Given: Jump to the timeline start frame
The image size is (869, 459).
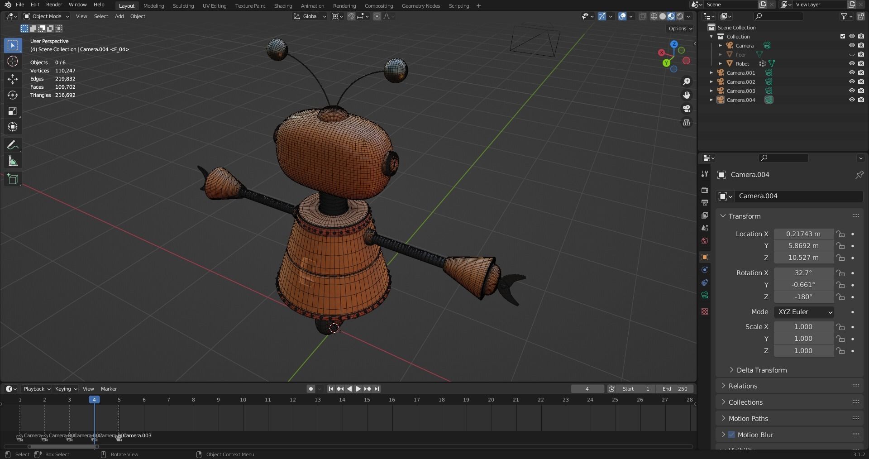Looking at the screenshot, I should [x=331, y=389].
